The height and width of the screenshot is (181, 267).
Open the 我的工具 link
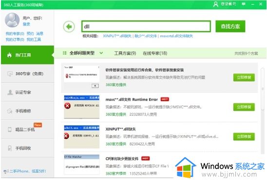pos(34,40)
